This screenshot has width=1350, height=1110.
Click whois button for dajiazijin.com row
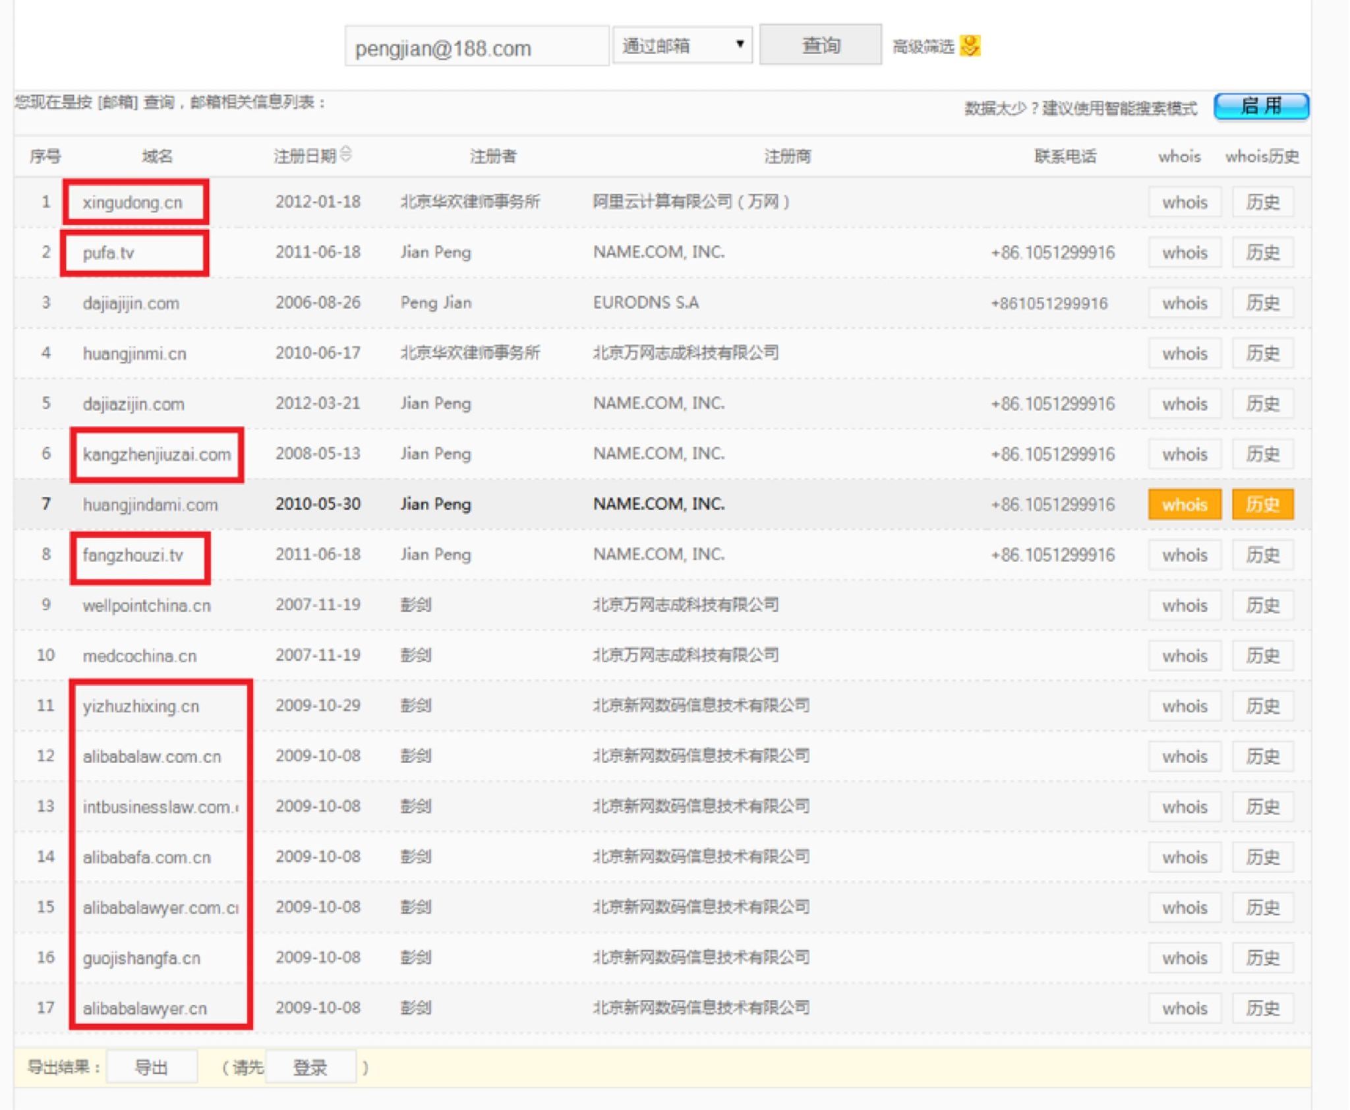[x=1185, y=404]
